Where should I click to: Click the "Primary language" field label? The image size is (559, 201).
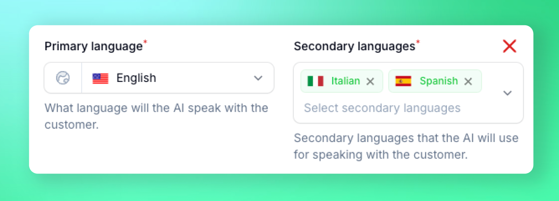click(93, 46)
